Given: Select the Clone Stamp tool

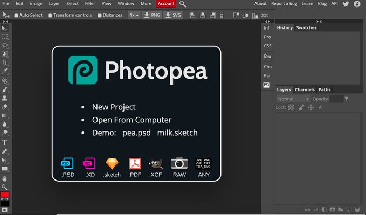Looking at the screenshot, I should [4, 98].
